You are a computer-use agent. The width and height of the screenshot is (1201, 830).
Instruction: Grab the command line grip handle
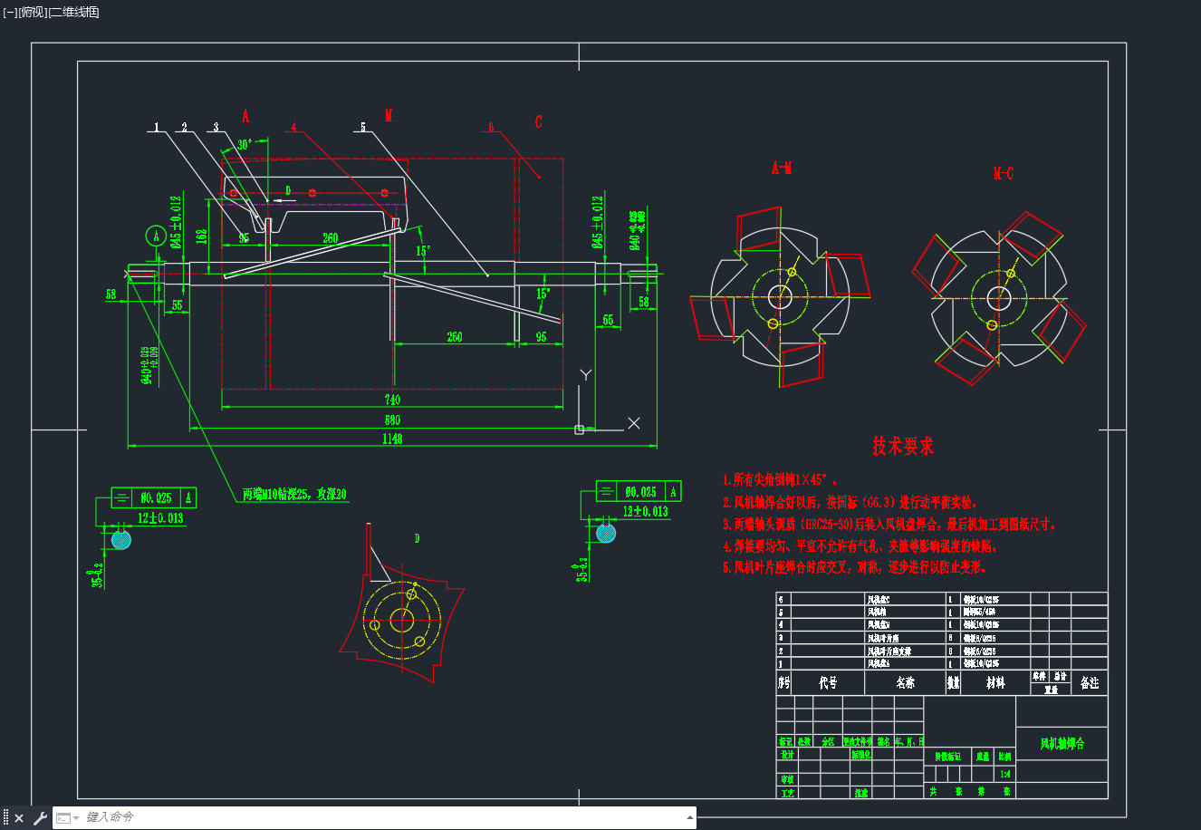(x=5, y=818)
